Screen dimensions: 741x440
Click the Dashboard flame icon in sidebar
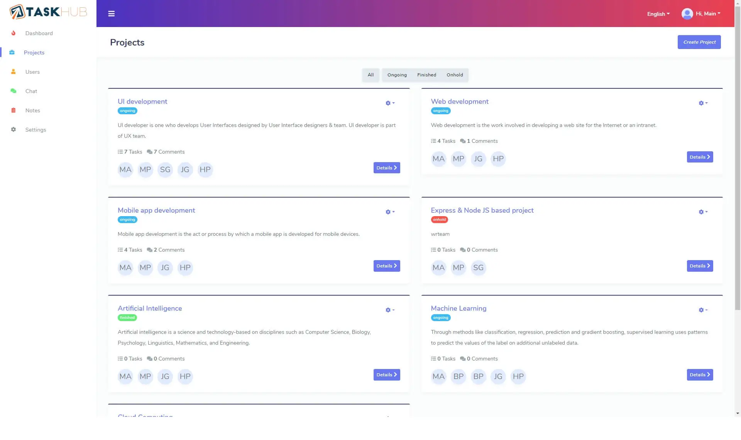[x=14, y=33]
